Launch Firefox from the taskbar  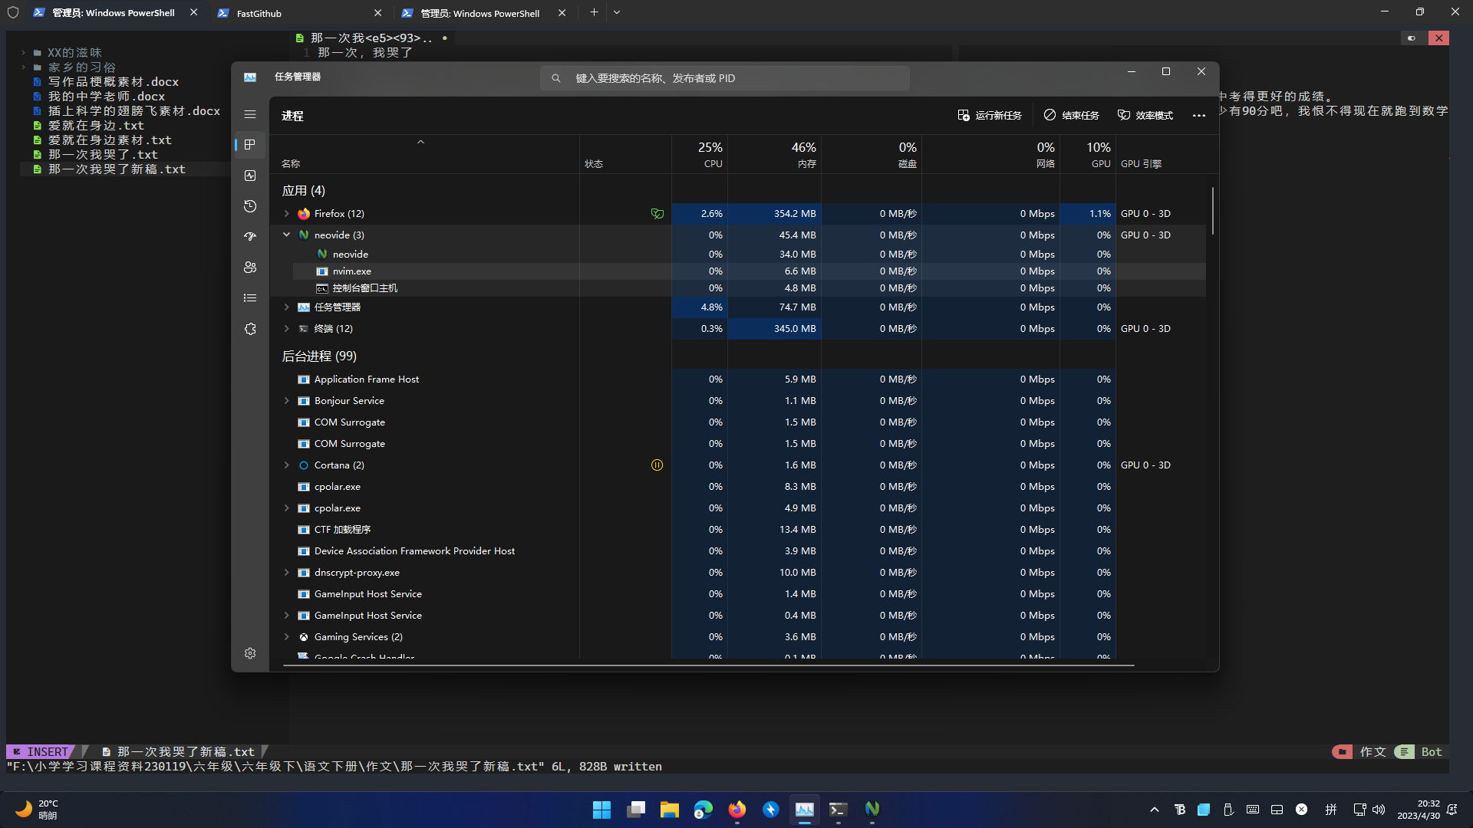736,809
